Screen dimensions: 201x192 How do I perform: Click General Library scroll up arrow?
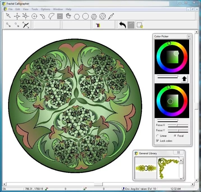point(181,160)
